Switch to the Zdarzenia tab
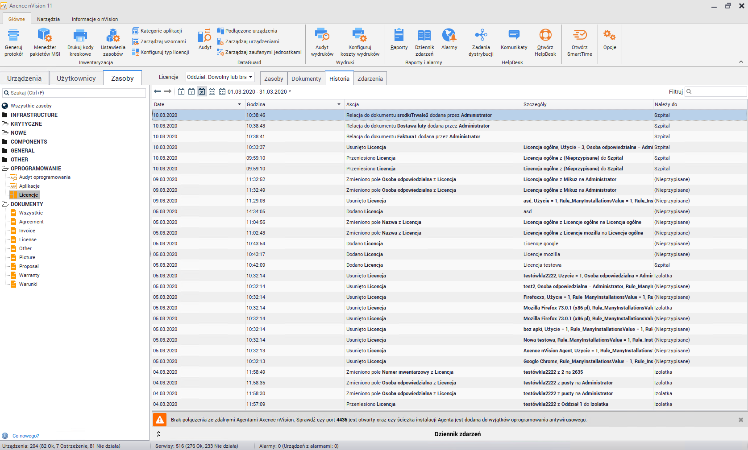 pos(370,78)
